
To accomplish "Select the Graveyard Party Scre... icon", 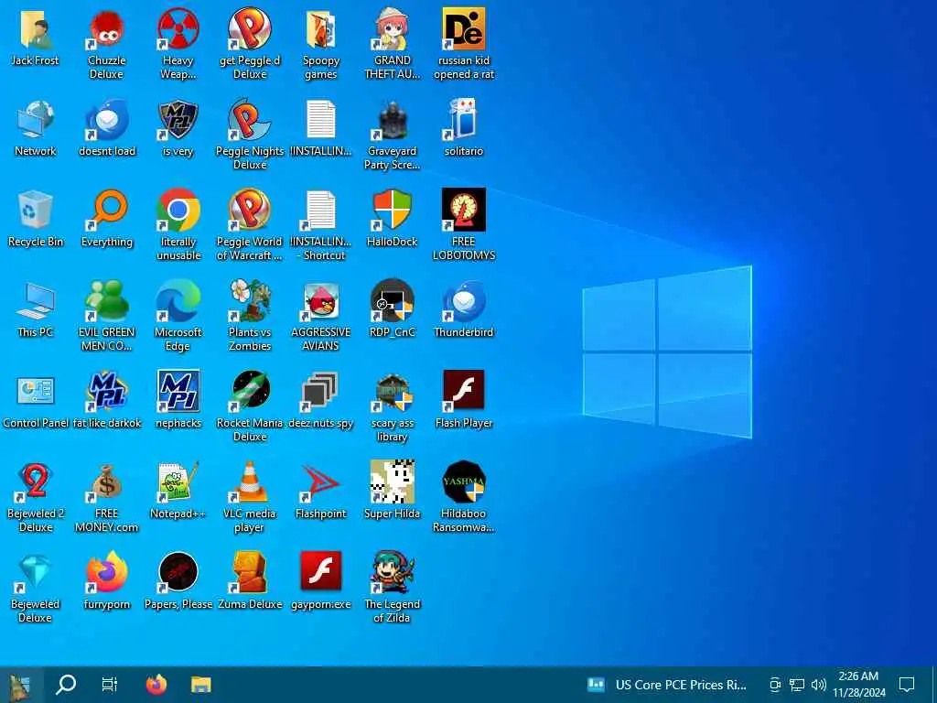I will pos(392,120).
